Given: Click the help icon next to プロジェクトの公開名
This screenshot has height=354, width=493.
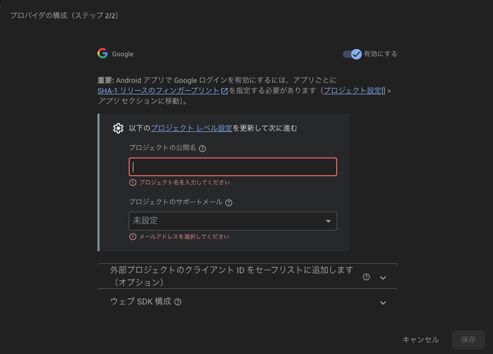Looking at the screenshot, I should click(203, 148).
